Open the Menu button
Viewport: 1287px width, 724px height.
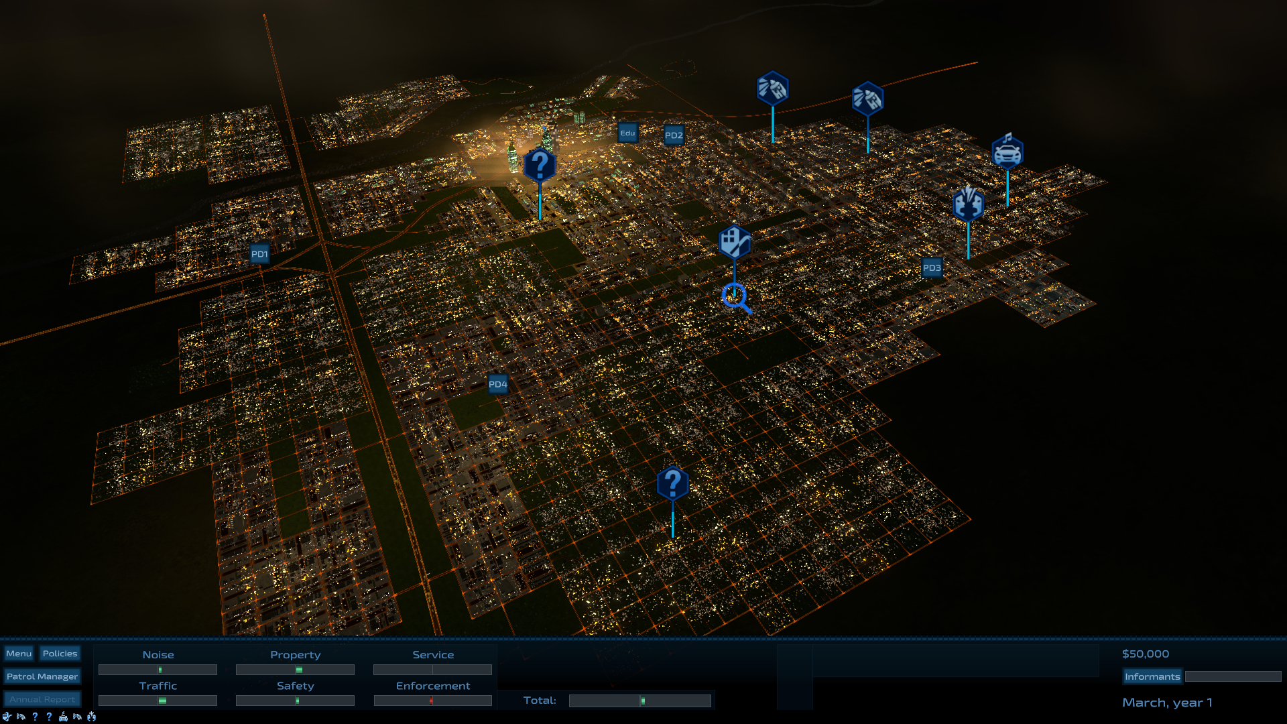click(x=19, y=654)
